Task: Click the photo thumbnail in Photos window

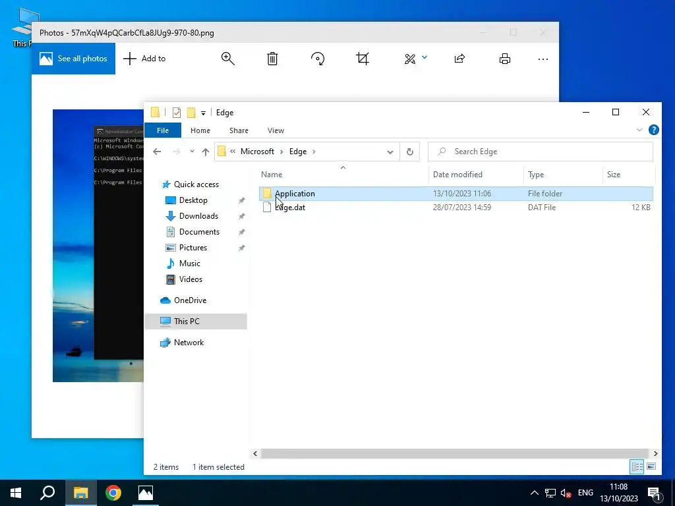Action: [98, 245]
